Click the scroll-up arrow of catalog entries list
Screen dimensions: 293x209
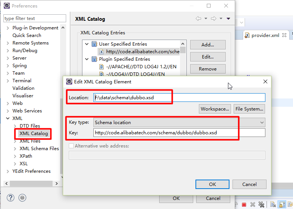(x=183, y=44)
